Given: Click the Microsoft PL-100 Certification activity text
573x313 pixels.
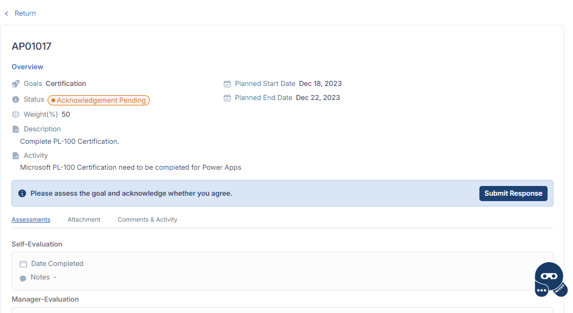Looking at the screenshot, I should pyautogui.click(x=130, y=167).
